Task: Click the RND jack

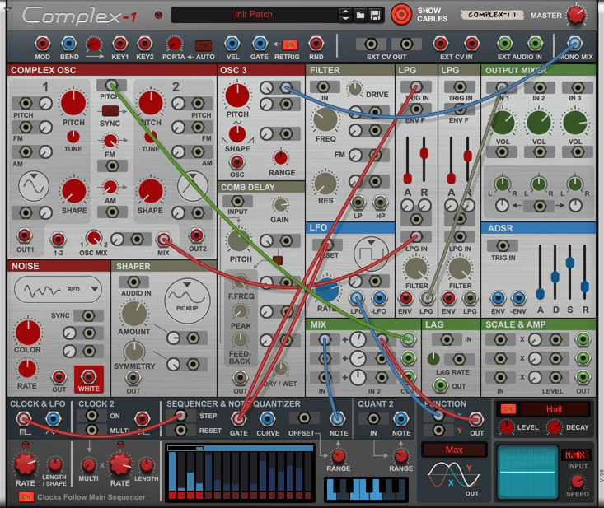Action: point(316,44)
